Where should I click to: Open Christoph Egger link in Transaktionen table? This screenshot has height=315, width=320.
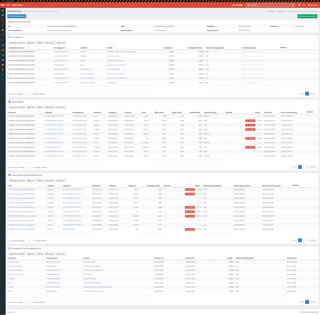(x=59, y=74)
